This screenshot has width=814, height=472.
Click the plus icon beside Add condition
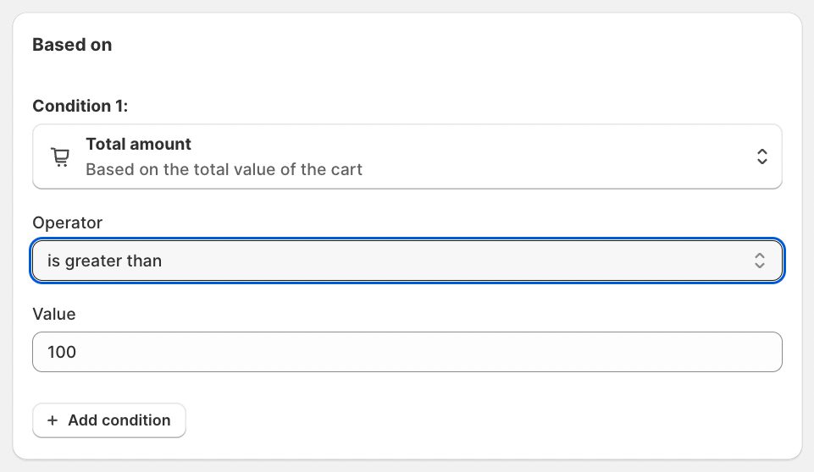click(53, 420)
